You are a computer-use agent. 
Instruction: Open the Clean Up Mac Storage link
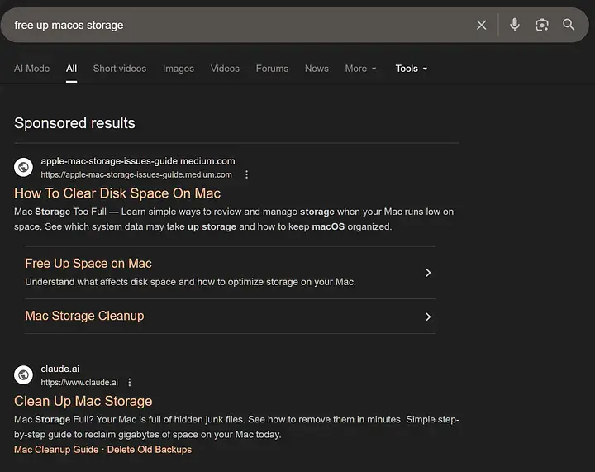coord(83,401)
